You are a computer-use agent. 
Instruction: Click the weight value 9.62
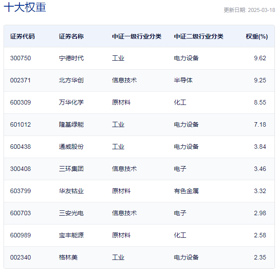click(260, 58)
